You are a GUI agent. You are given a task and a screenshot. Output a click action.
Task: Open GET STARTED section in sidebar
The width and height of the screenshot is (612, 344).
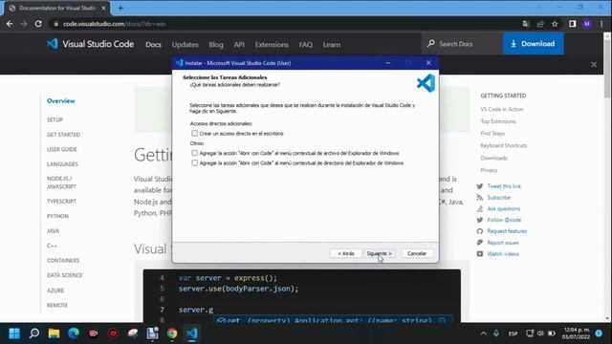[x=63, y=135]
